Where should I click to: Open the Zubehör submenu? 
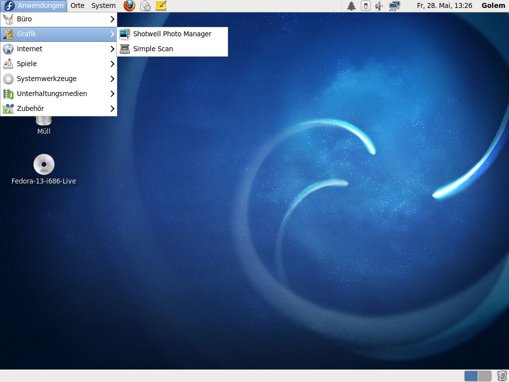(59, 108)
